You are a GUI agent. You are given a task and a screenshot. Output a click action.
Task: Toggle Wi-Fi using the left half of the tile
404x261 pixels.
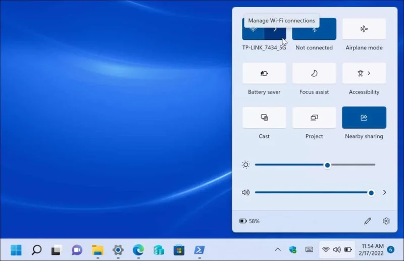(x=254, y=29)
